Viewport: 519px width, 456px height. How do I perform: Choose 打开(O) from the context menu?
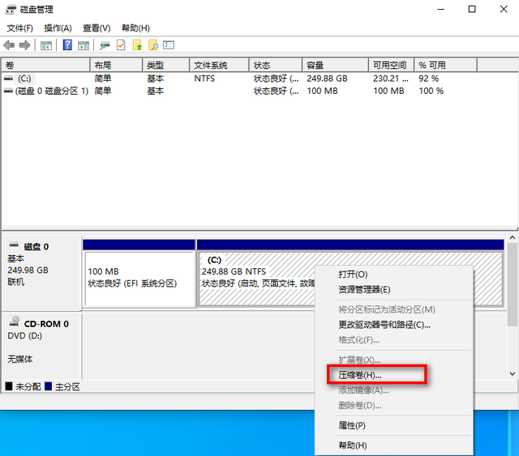coord(394,274)
